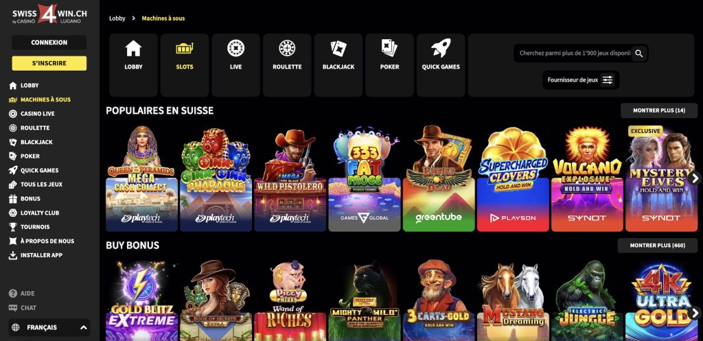This screenshot has width=703, height=341.
Task: Show next games in Populaires en Suisse
Action: pyautogui.click(x=695, y=178)
